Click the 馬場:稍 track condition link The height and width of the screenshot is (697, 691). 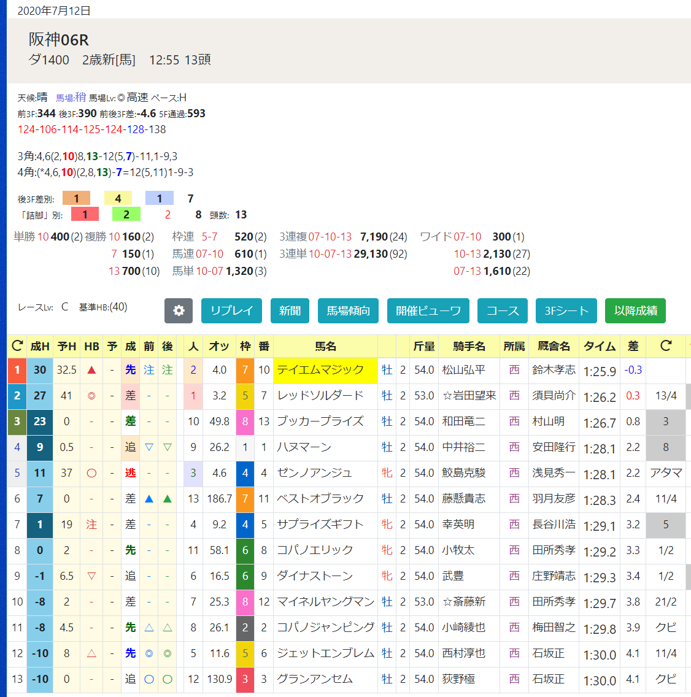(71, 98)
